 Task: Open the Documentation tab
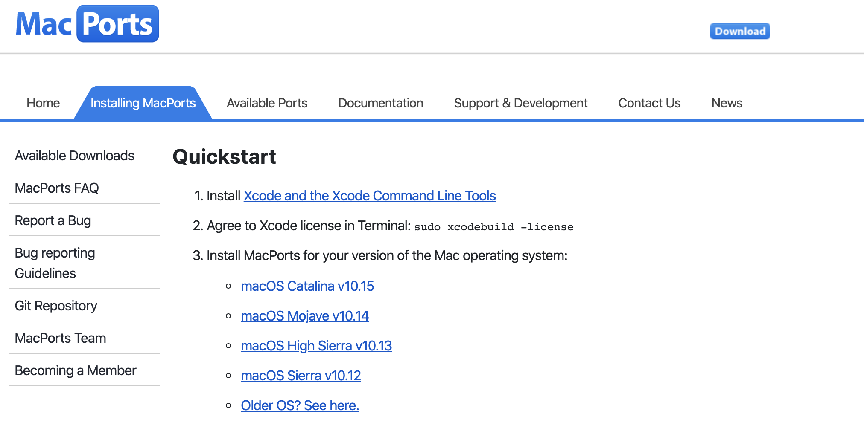click(x=380, y=103)
